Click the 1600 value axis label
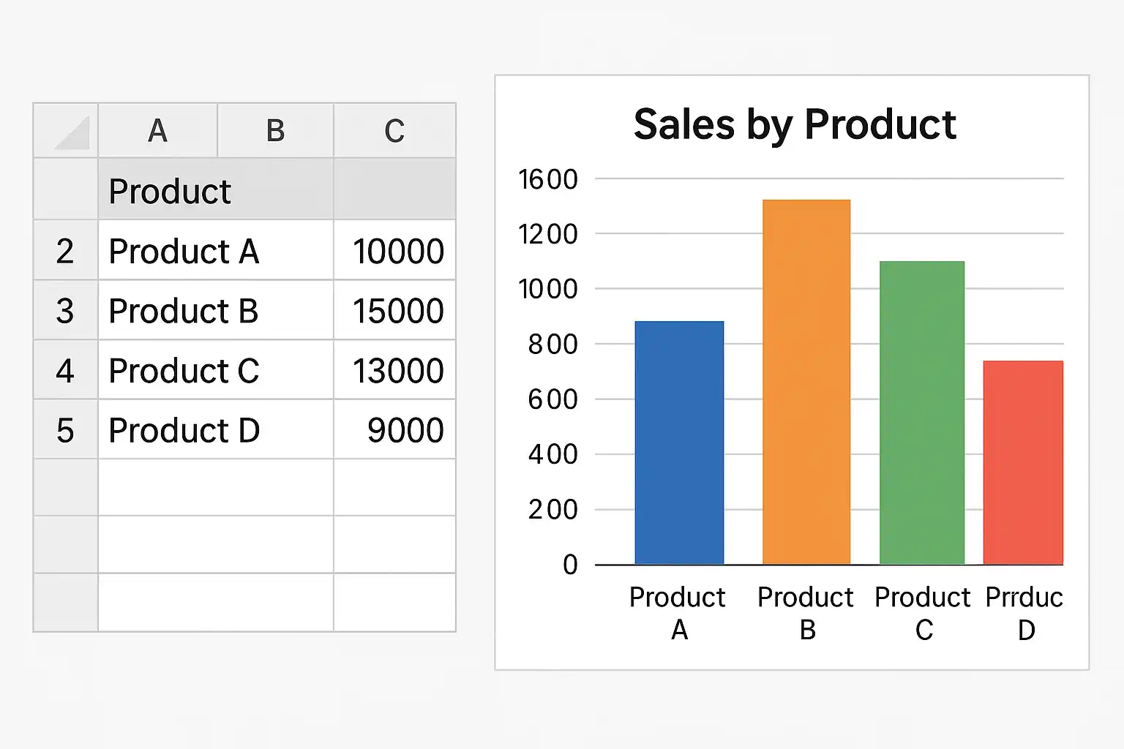Viewport: 1124px width, 749px height. [548, 179]
